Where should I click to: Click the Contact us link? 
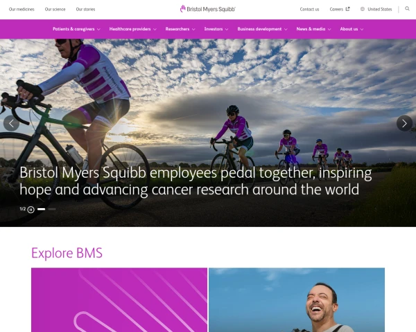coord(309,9)
